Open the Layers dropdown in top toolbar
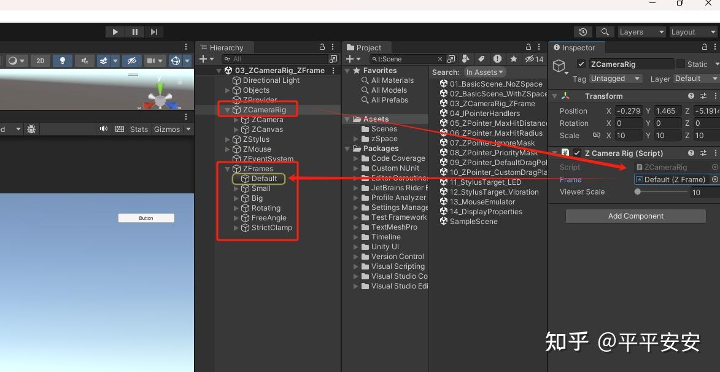 tap(641, 31)
